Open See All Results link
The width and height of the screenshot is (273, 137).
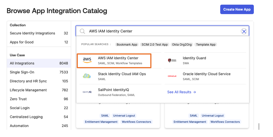(182, 92)
